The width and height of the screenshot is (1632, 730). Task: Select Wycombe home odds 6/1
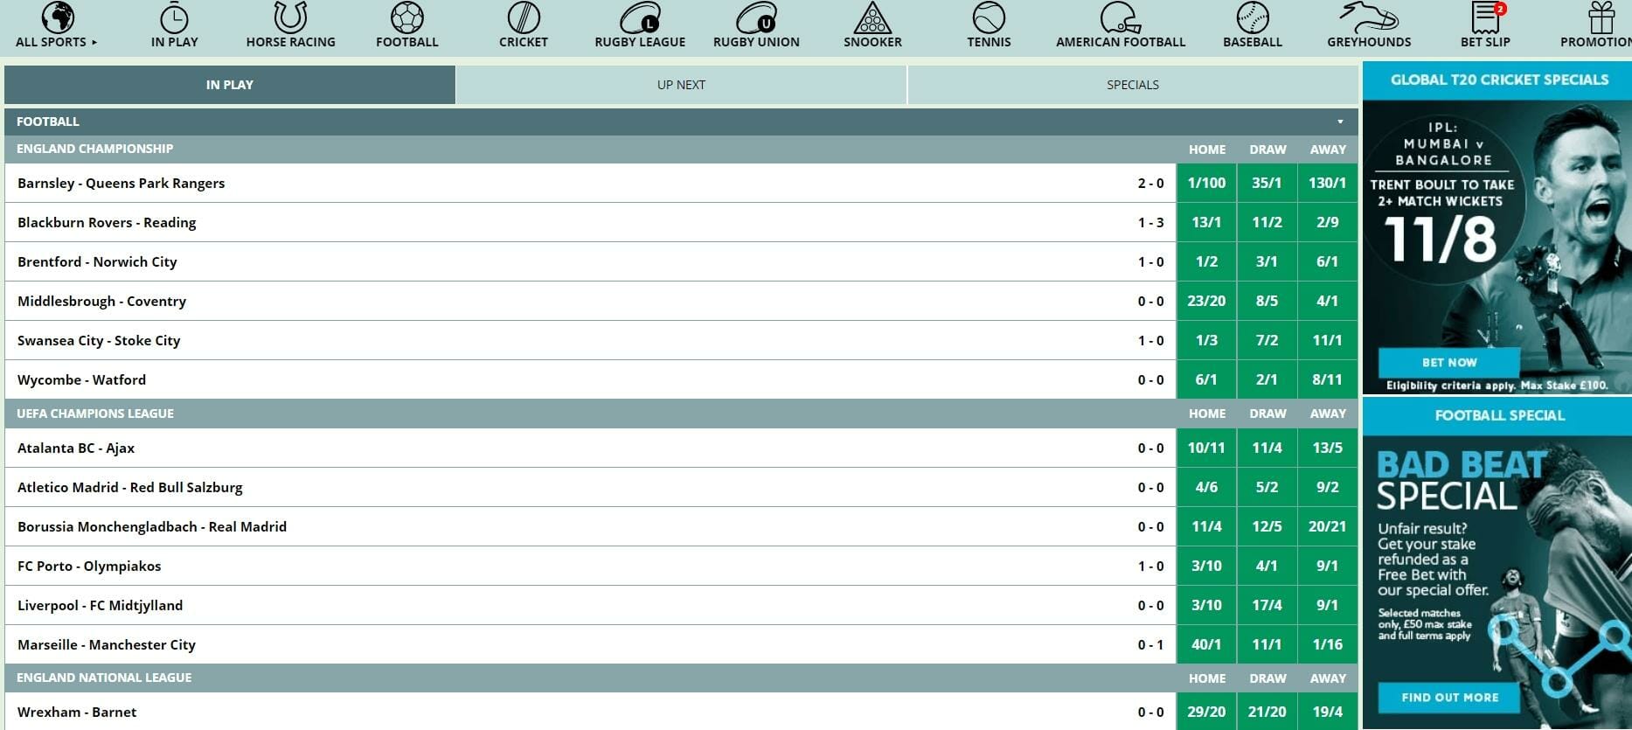pos(1206,379)
